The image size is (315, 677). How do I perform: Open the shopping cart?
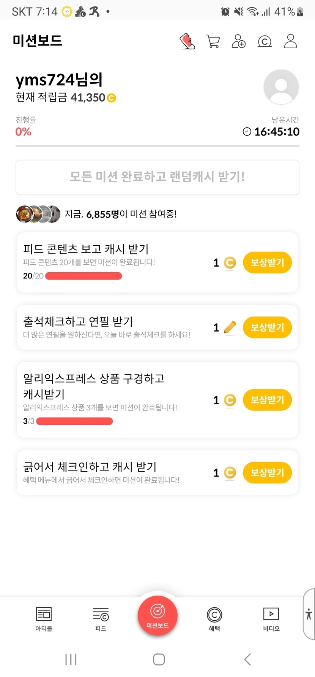(213, 41)
